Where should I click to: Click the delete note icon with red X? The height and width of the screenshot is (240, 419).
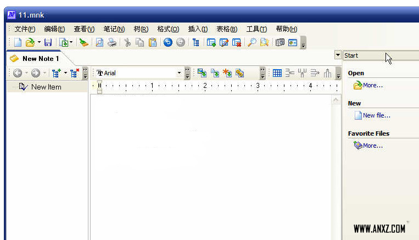tap(237, 42)
